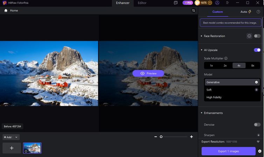Add more credits with the plus icon

tap(210, 3)
